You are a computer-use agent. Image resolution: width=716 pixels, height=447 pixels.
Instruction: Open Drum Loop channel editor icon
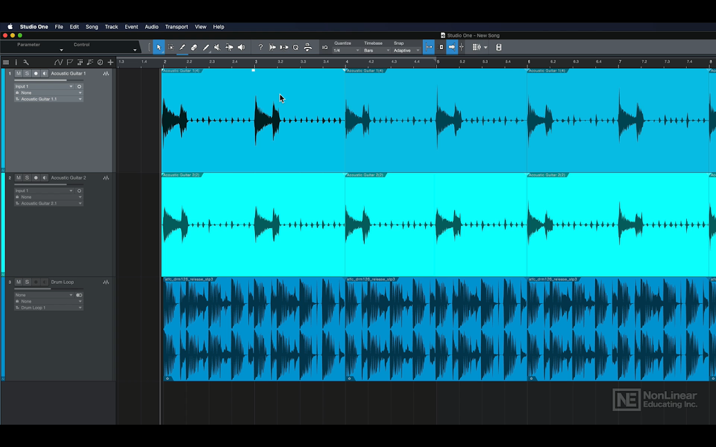pos(106,282)
